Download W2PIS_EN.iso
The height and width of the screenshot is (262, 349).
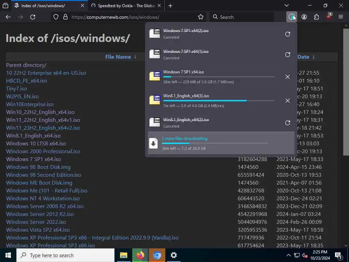pos(22,97)
